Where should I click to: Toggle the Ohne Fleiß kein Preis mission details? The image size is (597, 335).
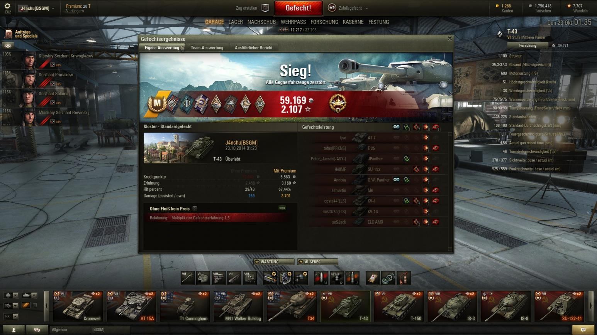(x=195, y=209)
